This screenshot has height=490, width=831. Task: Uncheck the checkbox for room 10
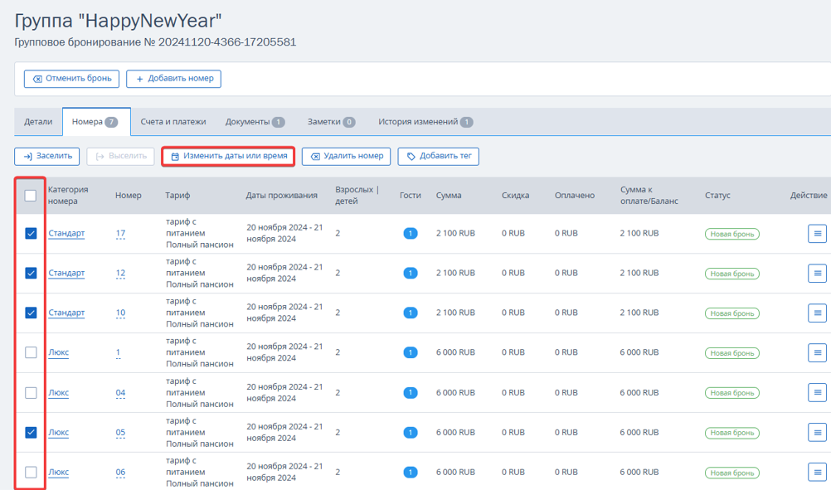31,313
